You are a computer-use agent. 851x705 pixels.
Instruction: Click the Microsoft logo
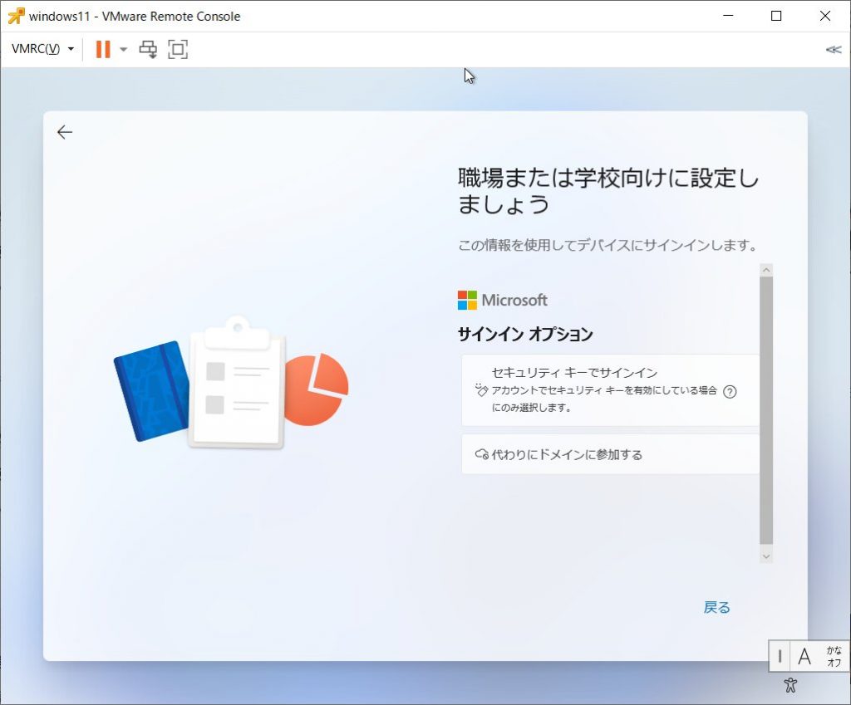click(503, 300)
